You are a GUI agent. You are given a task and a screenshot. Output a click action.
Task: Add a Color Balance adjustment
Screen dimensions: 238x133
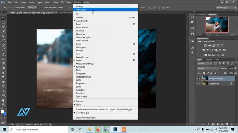[208, 50]
